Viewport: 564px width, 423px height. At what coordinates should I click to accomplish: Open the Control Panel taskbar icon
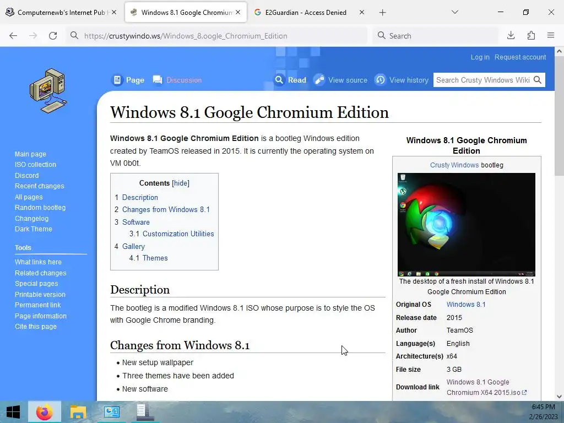tap(111, 412)
